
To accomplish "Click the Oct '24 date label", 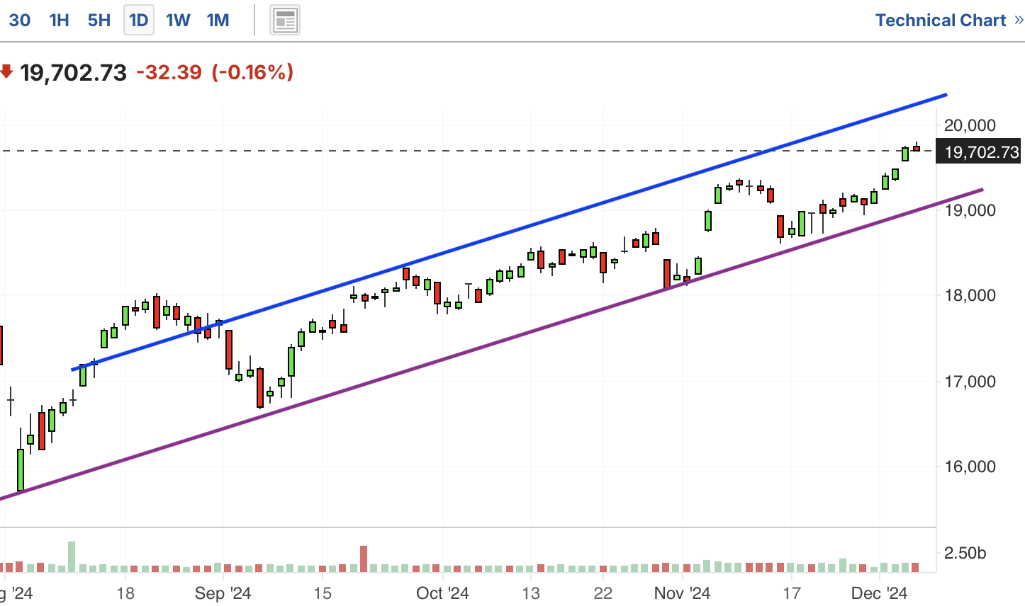I will pyautogui.click(x=442, y=593).
